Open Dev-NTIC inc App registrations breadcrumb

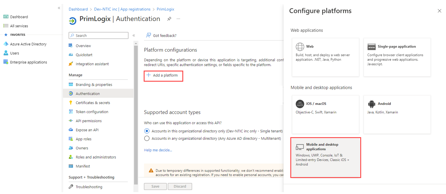coord(122,9)
